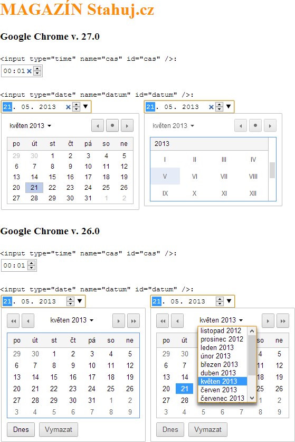Select day 17 in Chrome 26 left calendar
Screen dimensions: 295x442
click(x=92, y=377)
